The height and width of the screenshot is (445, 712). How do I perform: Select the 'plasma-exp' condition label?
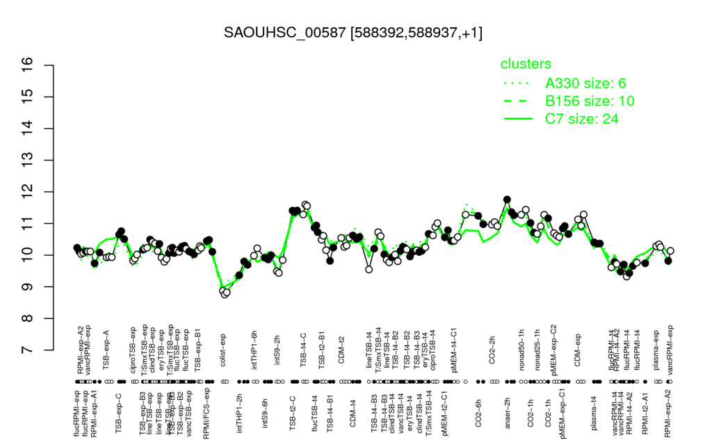(656, 351)
